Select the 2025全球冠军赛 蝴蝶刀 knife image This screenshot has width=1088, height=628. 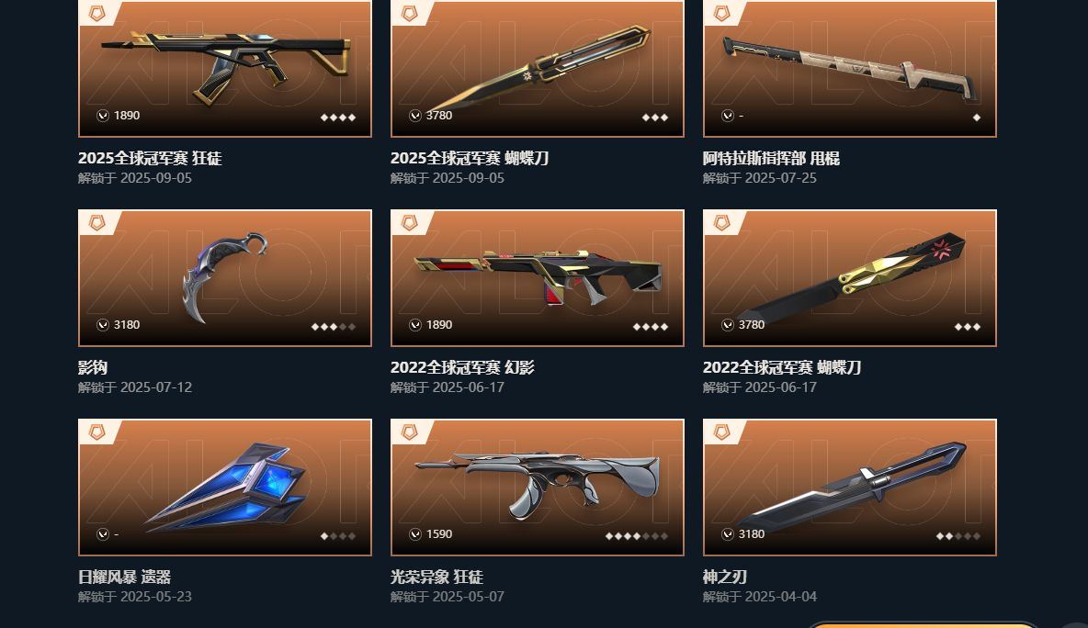click(x=537, y=69)
